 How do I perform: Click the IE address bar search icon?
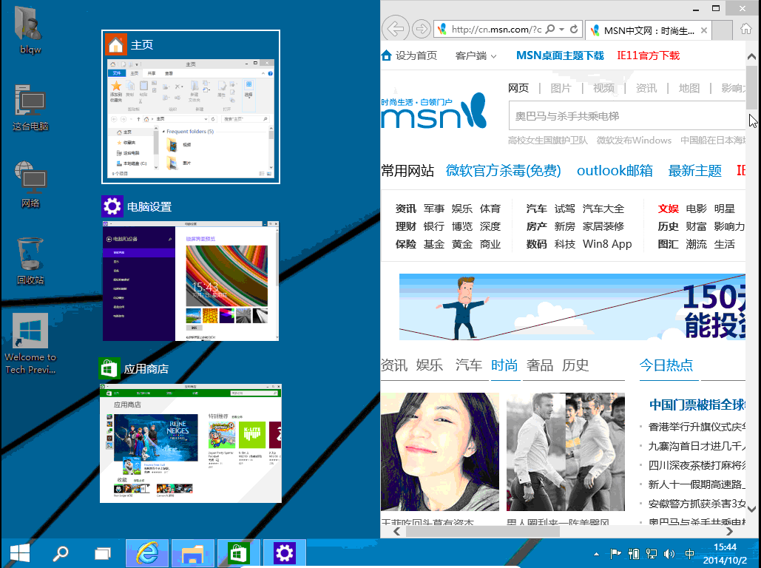click(x=550, y=29)
